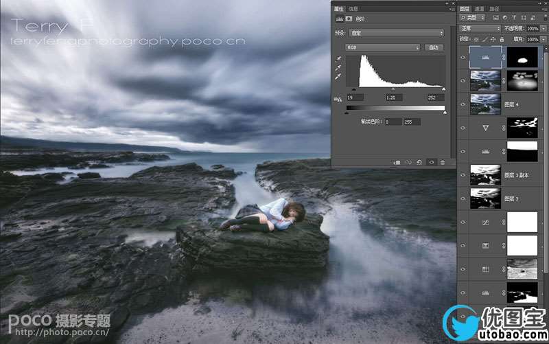The image size is (549, 344).
Task: Click the output levels field showing 255
Action: click(x=412, y=122)
